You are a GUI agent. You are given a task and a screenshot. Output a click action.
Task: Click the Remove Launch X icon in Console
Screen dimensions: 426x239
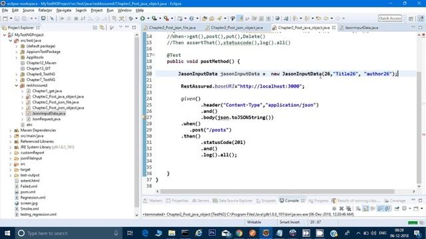(x=341, y=208)
